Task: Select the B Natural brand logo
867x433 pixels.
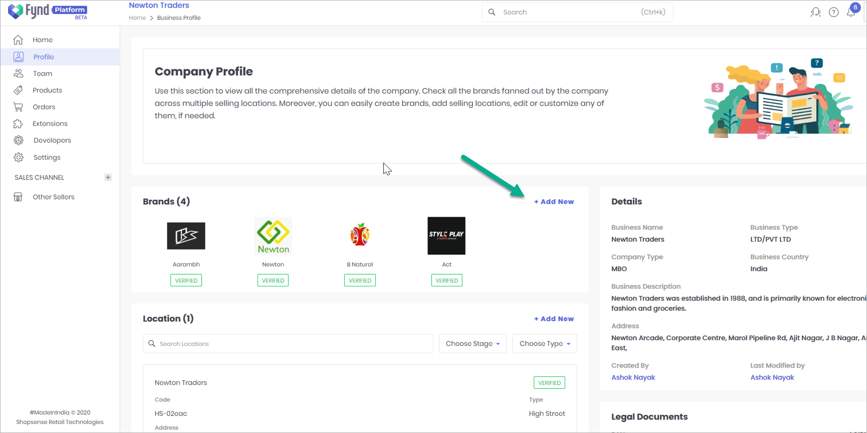Action: 360,235
